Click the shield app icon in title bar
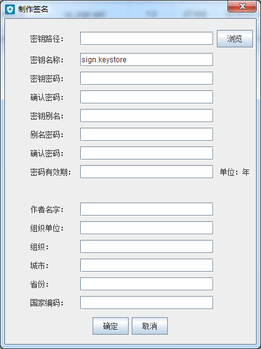Screen dimensions: 261x349 10,9
